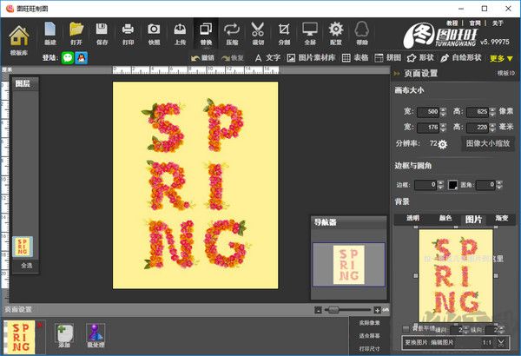Click the 全选 select all button
Viewport: 521px width, 356px height.
pos(23,265)
